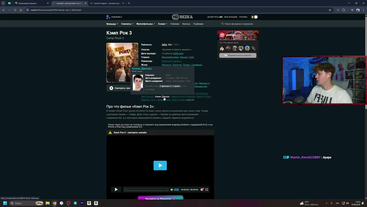The image size is (367, 207).
Task: Open the 2026 года release year link
Action: [178, 53]
